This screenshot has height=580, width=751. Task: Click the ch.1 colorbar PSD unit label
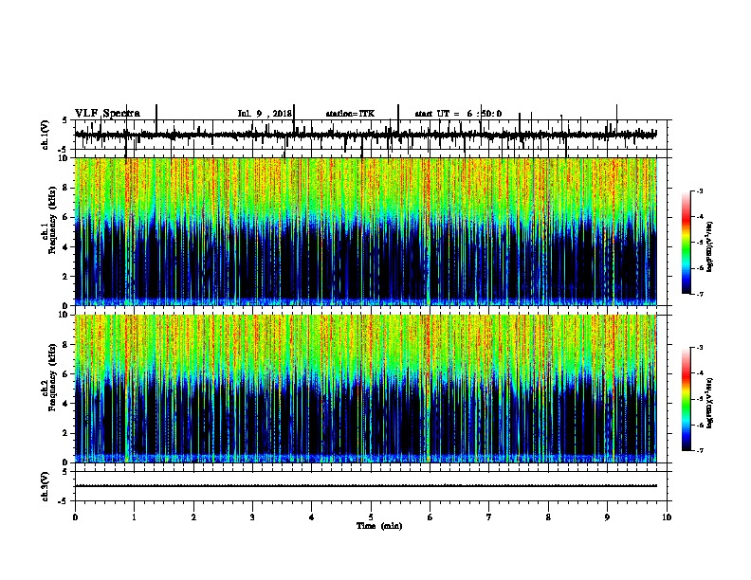(x=709, y=246)
